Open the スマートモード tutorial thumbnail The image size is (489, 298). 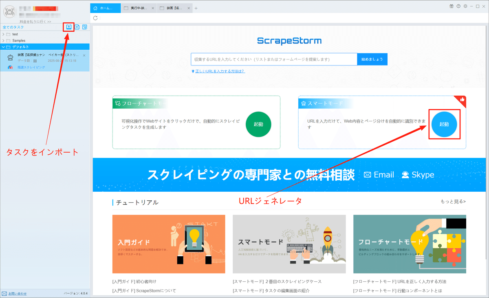click(x=289, y=244)
